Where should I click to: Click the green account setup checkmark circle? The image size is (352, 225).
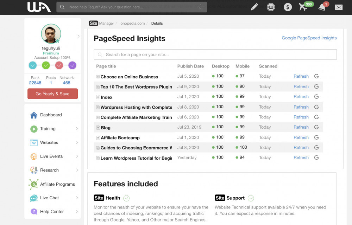tap(46, 65)
